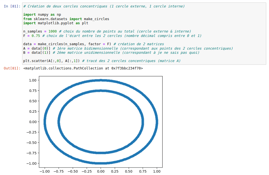This screenshot has width=269, height=175.
Task: Click the In [81] cell prompt
Action: [12, 6]
